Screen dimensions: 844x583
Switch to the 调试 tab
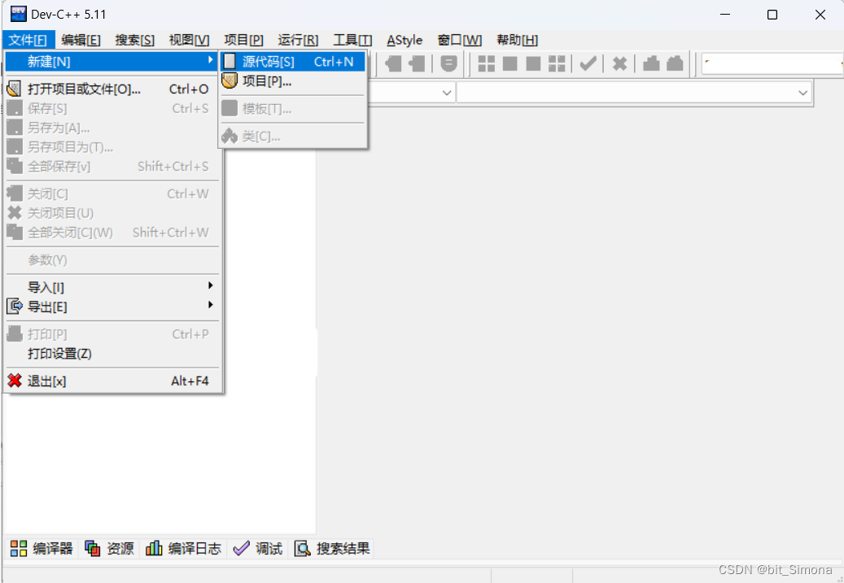tap(257, 549)
